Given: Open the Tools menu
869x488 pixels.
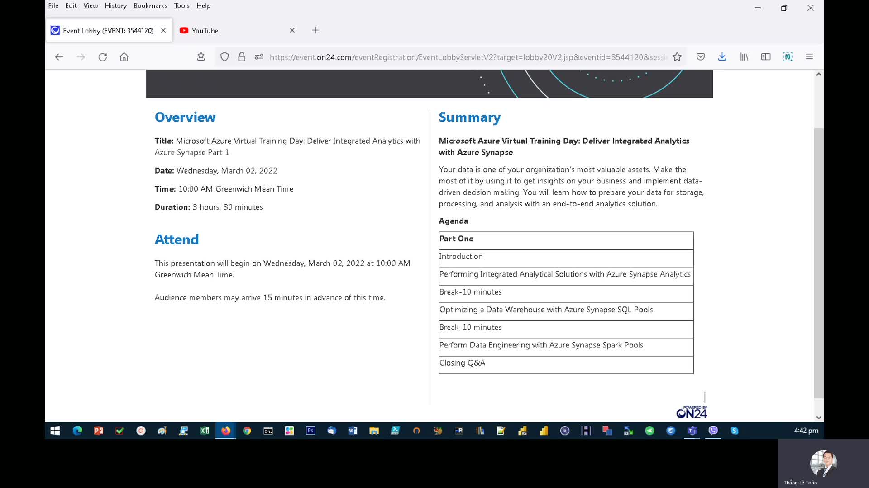Looking at the screenshot, I should [181, 6].
